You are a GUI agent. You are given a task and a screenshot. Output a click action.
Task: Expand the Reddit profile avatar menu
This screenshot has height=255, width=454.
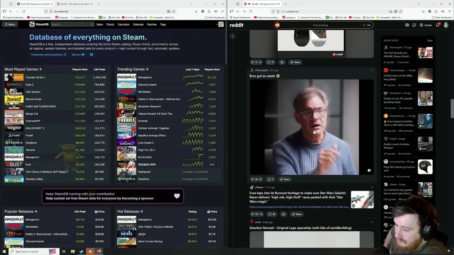coord(446,25)
